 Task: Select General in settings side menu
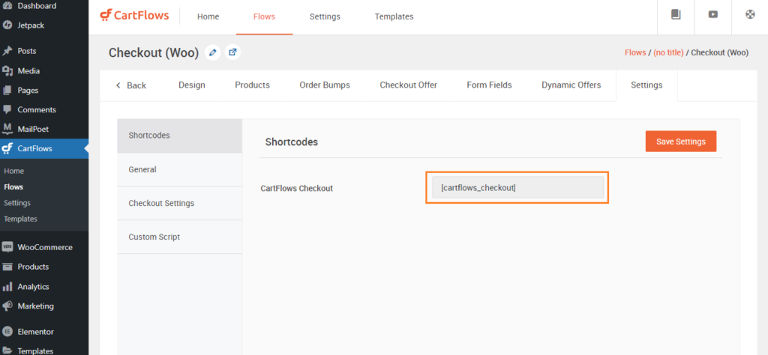click(179, 170)
